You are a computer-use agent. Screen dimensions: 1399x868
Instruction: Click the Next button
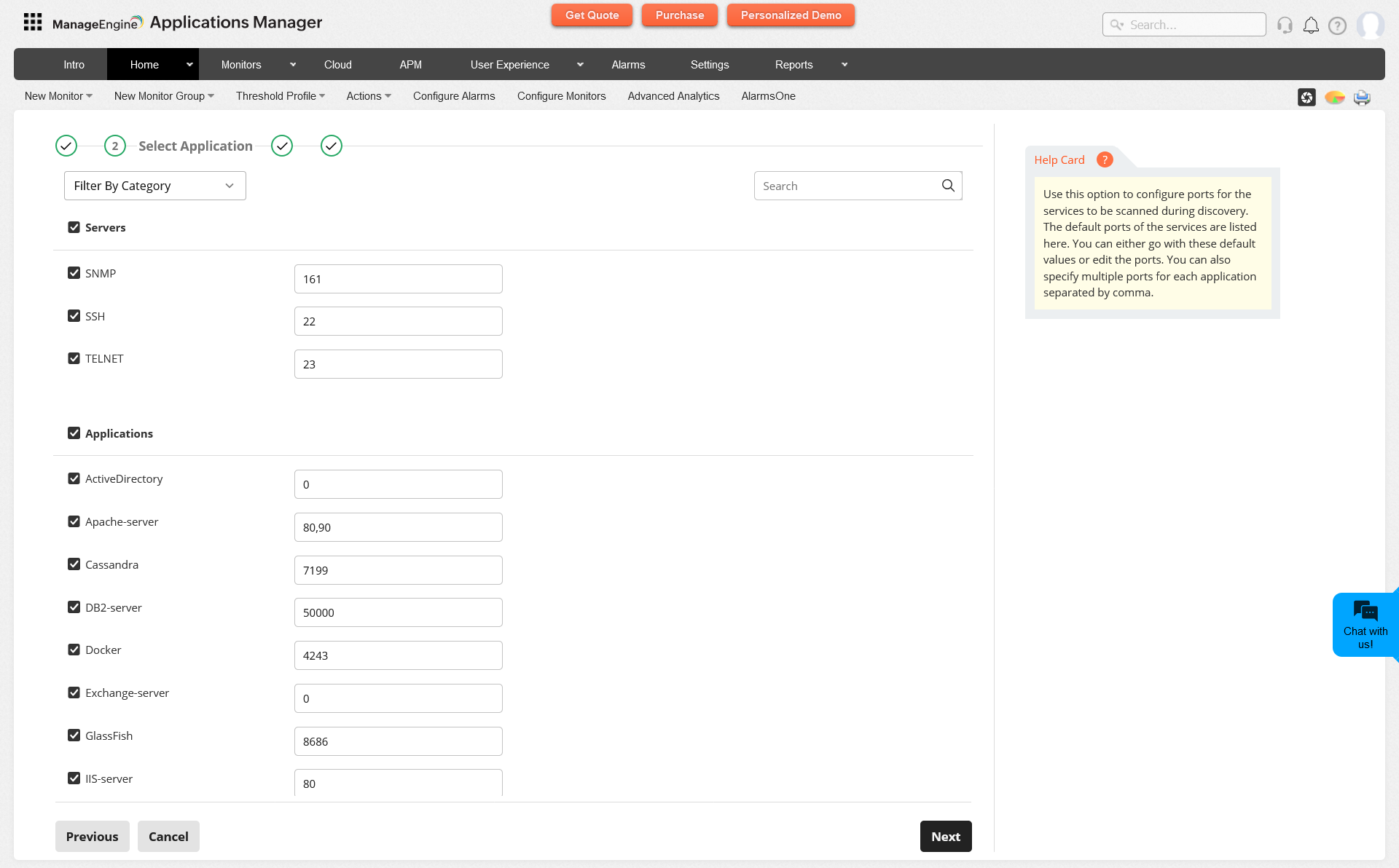click(x=945, y=837)
